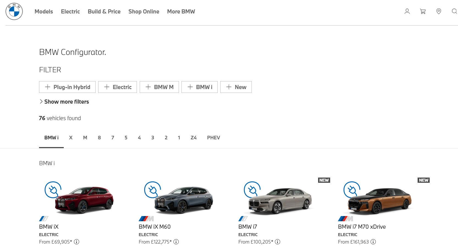Switch to the 8 series tab
Viewport: 458px width, 246px height.
pyautogui.click(x=99, y=138)
